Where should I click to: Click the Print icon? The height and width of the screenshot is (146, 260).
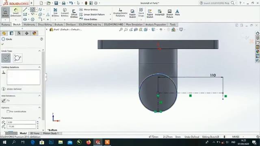click(x=63, y=3)
